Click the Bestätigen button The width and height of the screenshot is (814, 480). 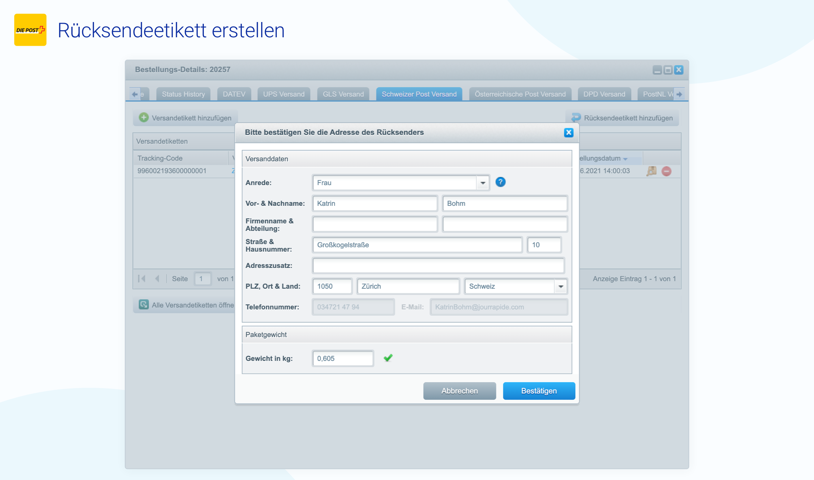click(x=539, y=391)
